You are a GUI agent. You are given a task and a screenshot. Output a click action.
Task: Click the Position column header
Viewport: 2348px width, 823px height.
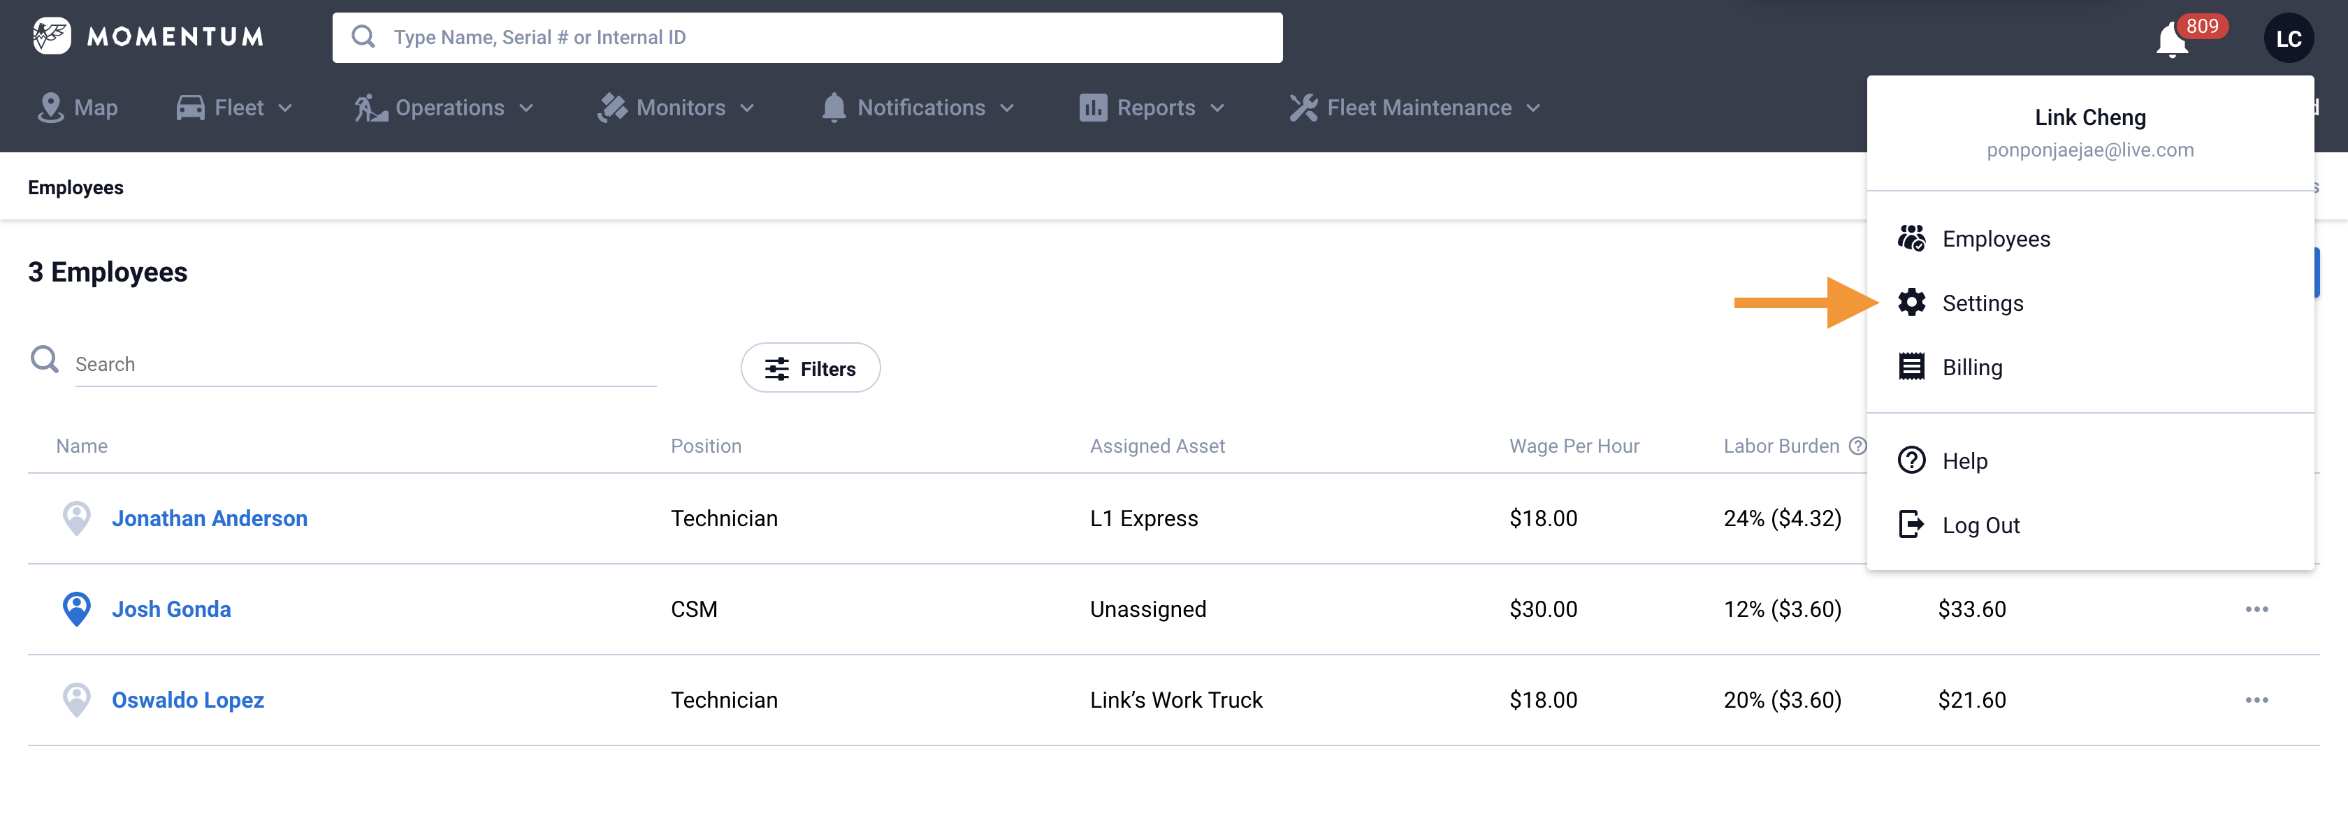[x=706, y=446]
